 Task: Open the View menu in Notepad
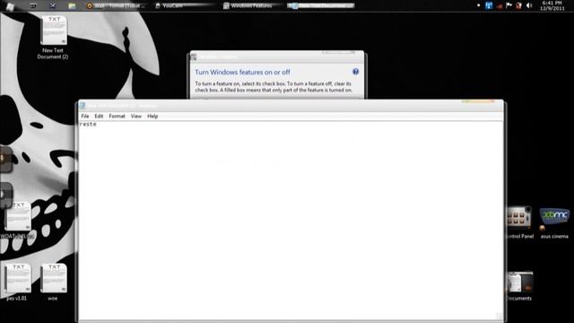(136, 116)
